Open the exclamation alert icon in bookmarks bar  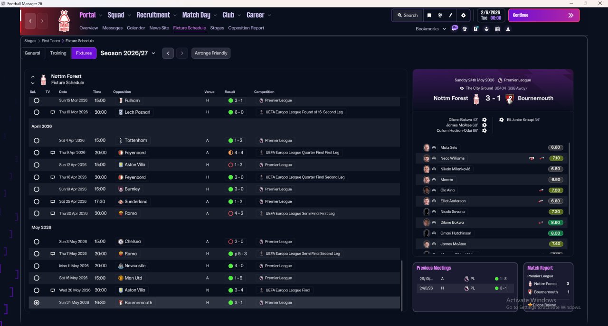tap(475, 29)
